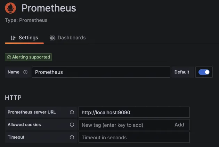Click the Prometheus page title text
The image size is (219, 147).
click(49, 8)
